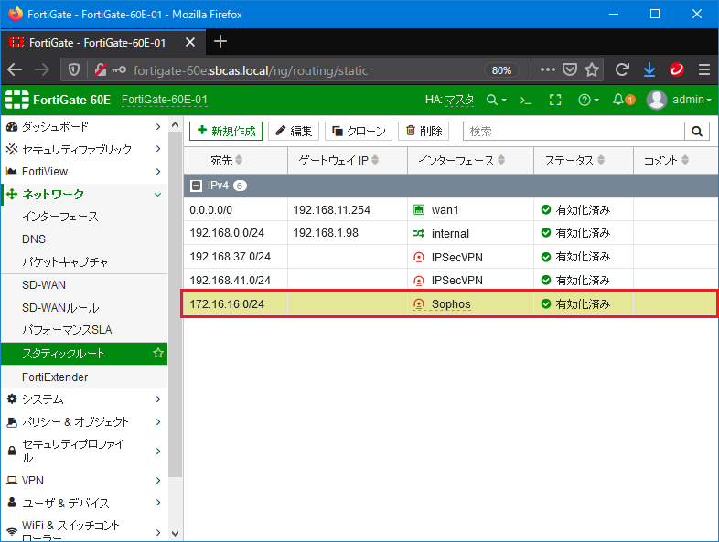Sort by ステータス column
719x542 pixels.
click(584, 160)
